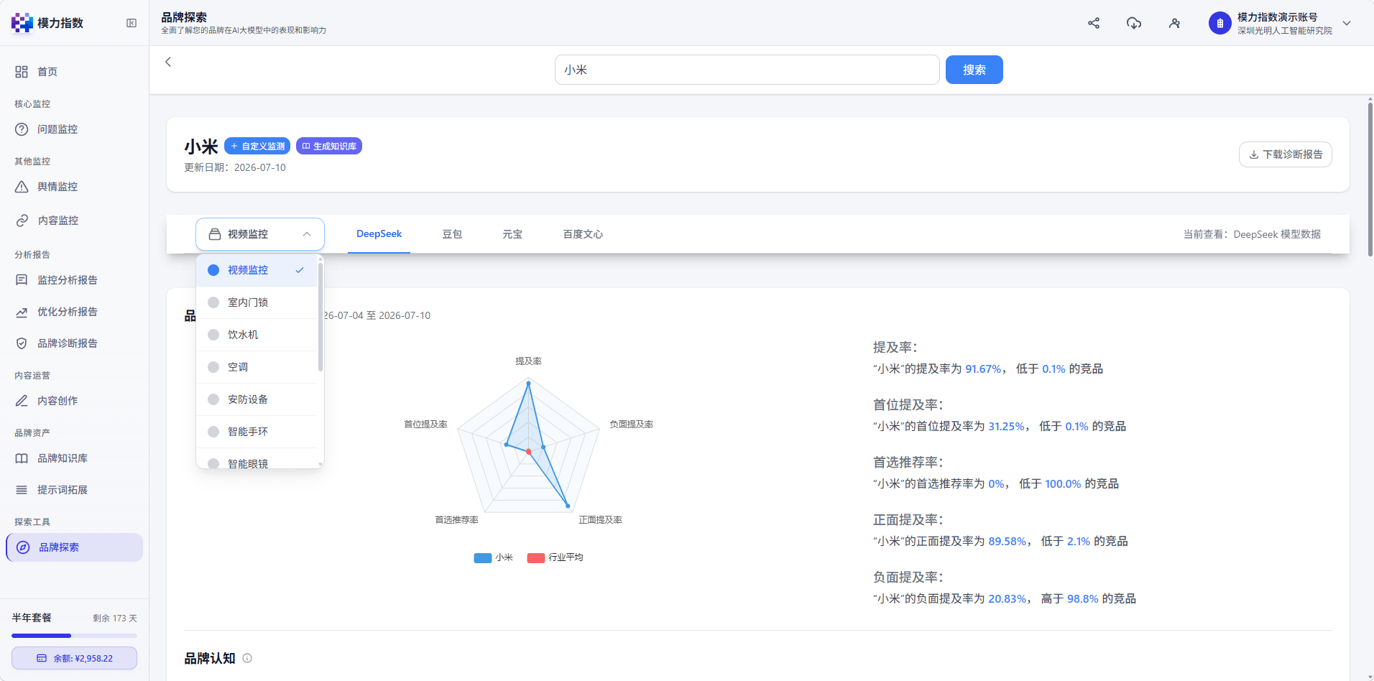Open 品牌诊断报告 in the sidebar

click(x=75, y=343)
